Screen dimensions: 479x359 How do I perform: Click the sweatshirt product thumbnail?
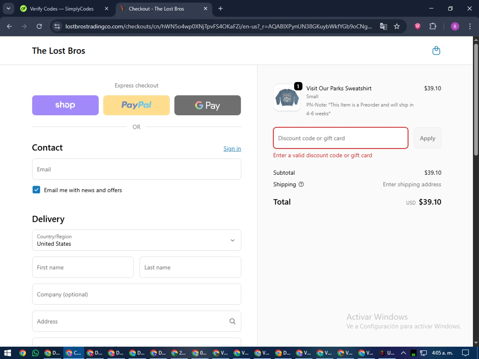pyautogui.click(x=287, y=97)
